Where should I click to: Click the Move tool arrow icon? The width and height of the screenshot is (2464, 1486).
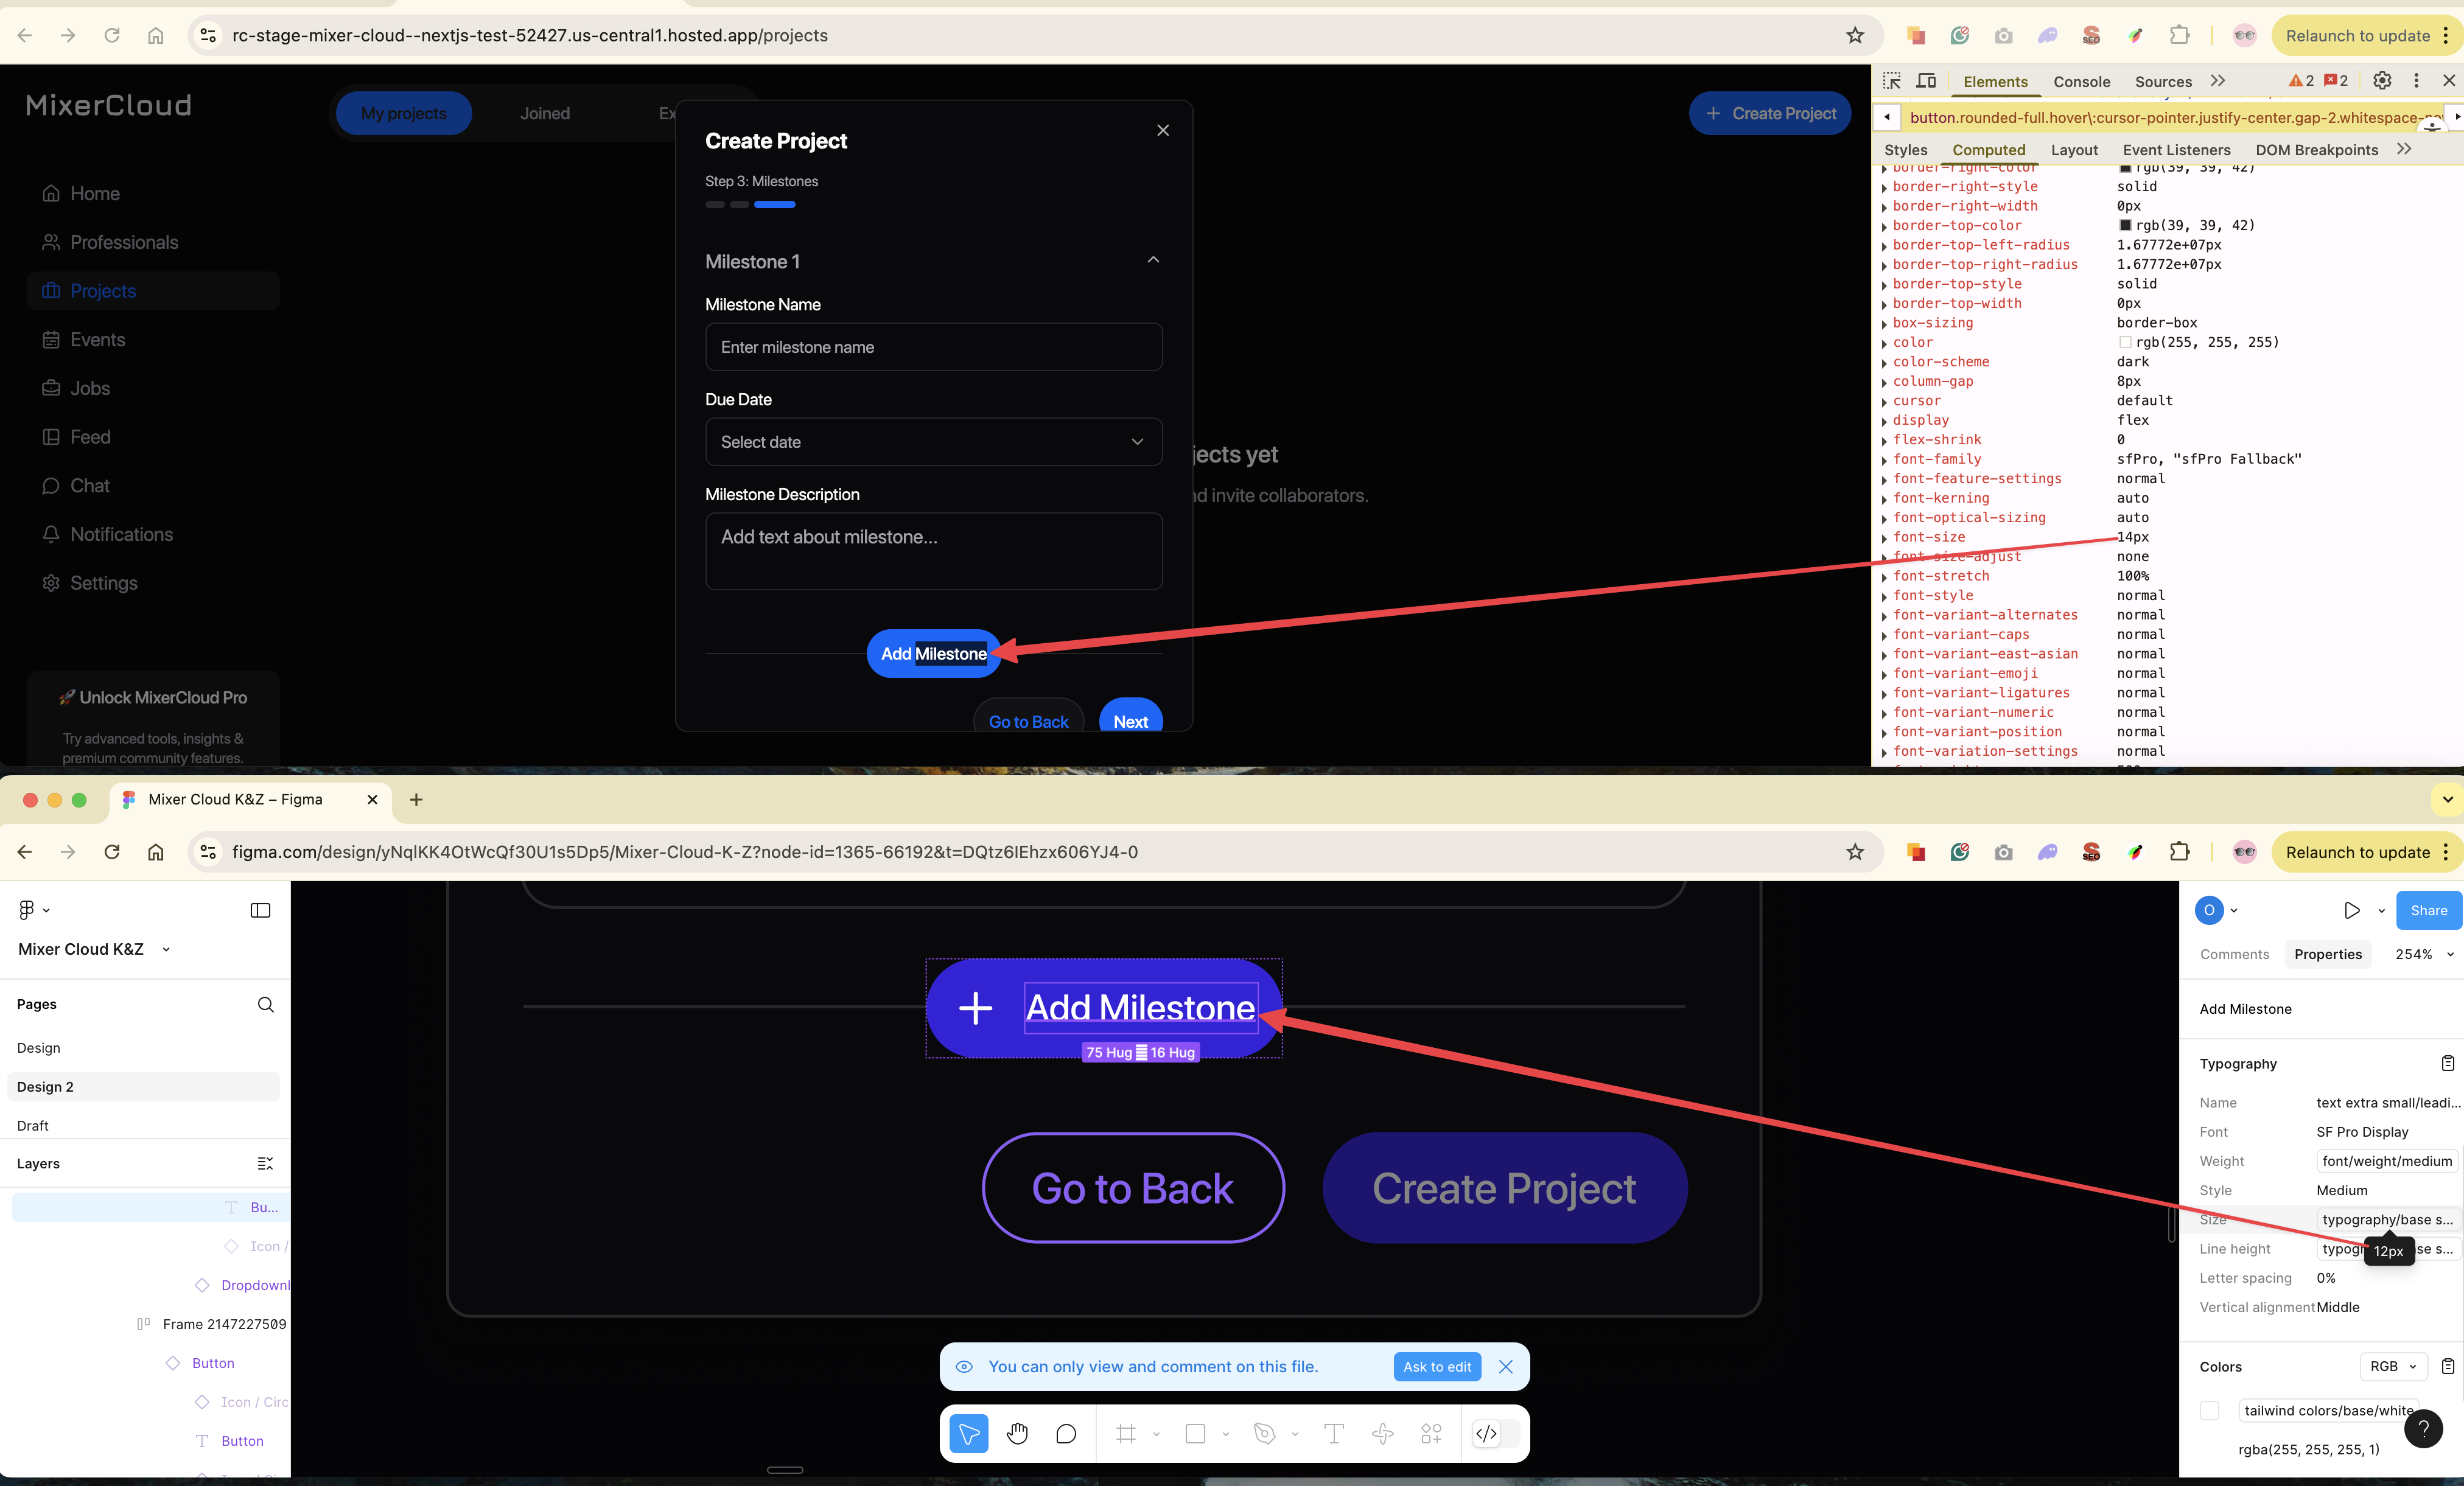tap(968, 1433)
